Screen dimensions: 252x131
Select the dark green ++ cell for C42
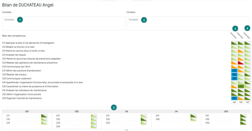[x=241, y=86]
